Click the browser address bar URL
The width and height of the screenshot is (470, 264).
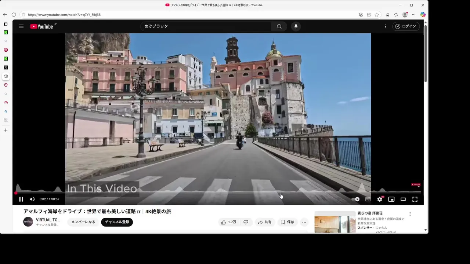tap(64, 15)
